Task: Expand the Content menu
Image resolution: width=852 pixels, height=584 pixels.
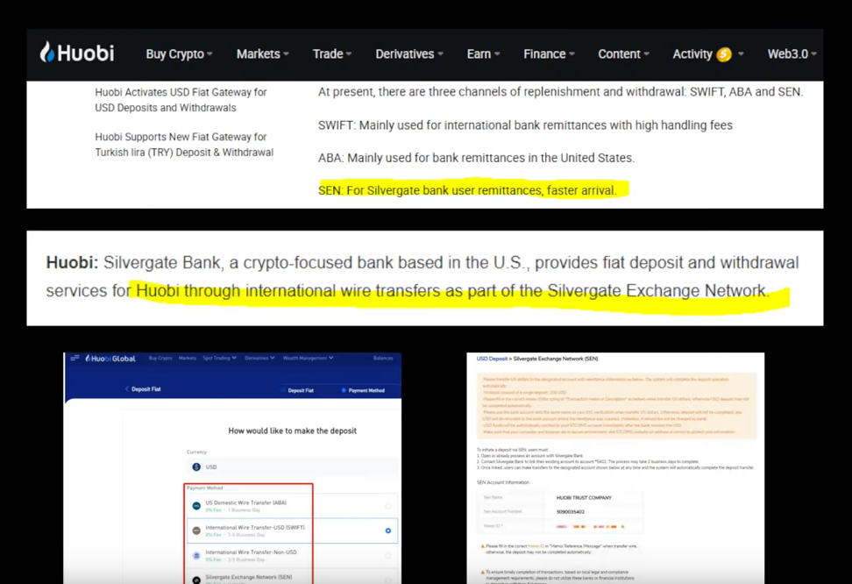Action: pyautogui.click(x=623, y=53)
